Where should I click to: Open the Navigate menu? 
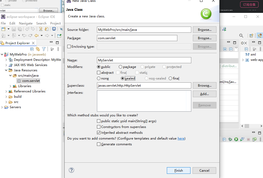pos(26,23)
